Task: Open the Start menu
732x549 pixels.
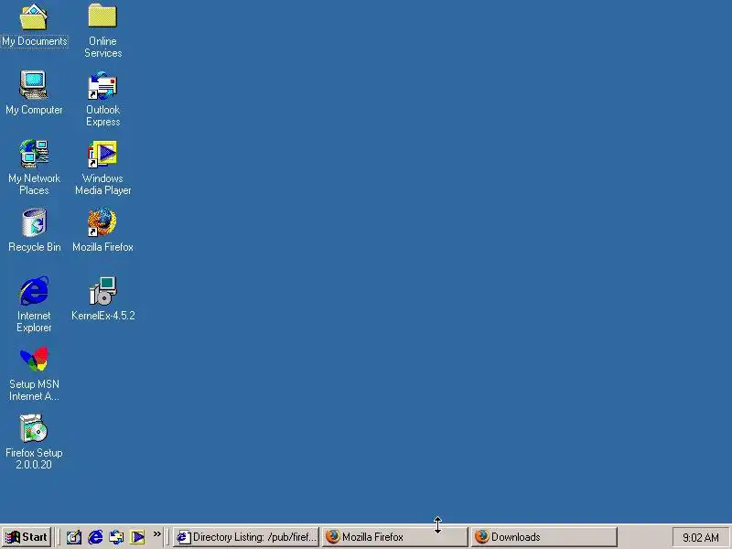Action: (27, 537)
